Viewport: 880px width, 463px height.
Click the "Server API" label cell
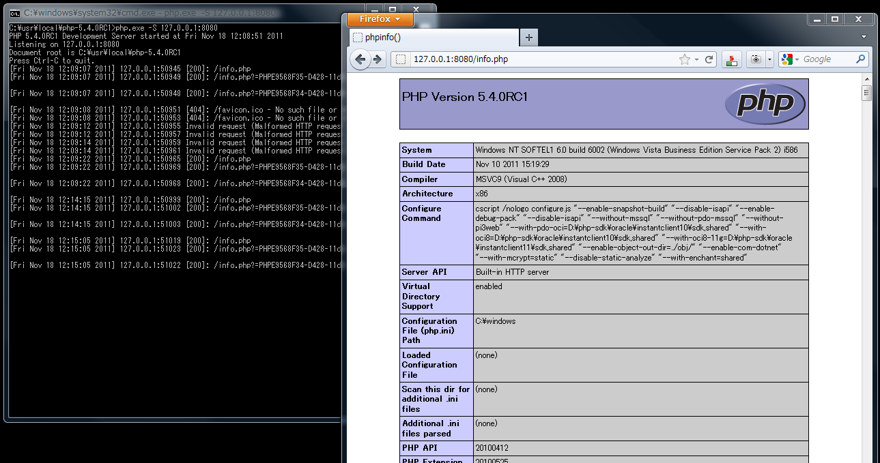coord(436,272)
